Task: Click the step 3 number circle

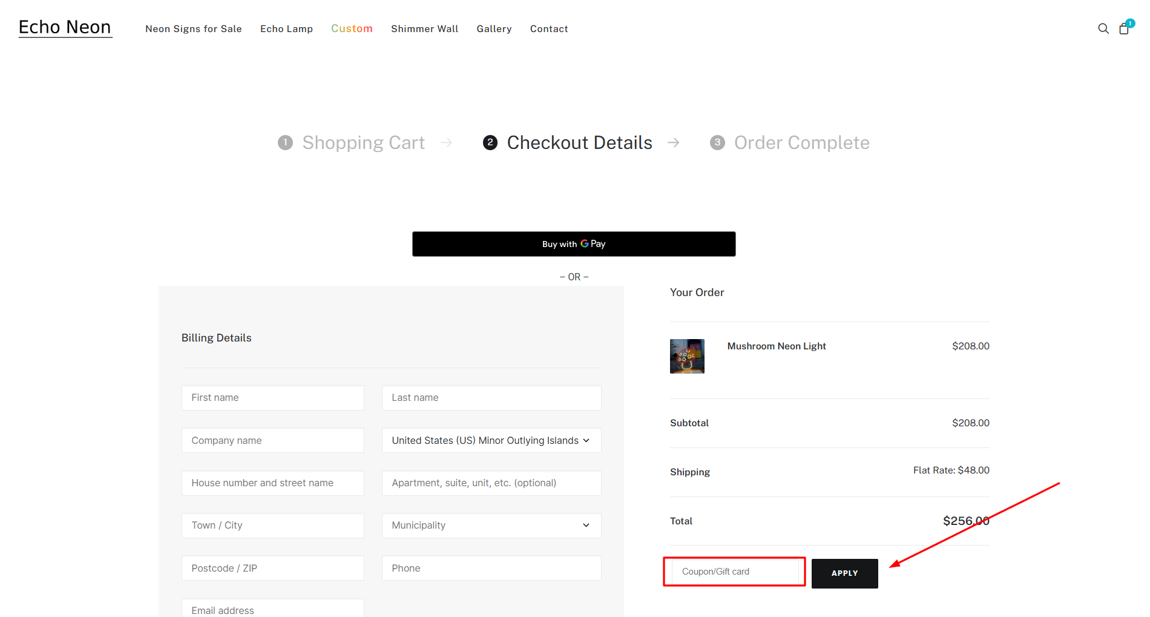Action: 717,142
